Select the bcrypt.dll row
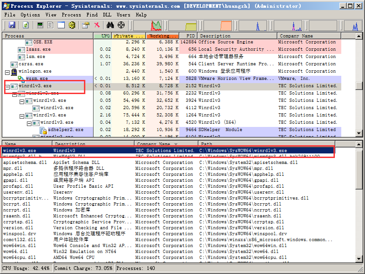Image resolution: width=365 pixels, height=274 pixels. click(x=169, y=204)
